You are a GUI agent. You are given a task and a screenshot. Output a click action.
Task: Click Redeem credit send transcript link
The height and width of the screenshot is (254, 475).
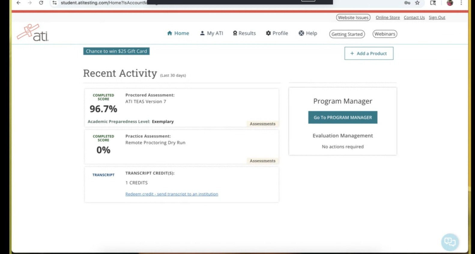coord(172,194)
